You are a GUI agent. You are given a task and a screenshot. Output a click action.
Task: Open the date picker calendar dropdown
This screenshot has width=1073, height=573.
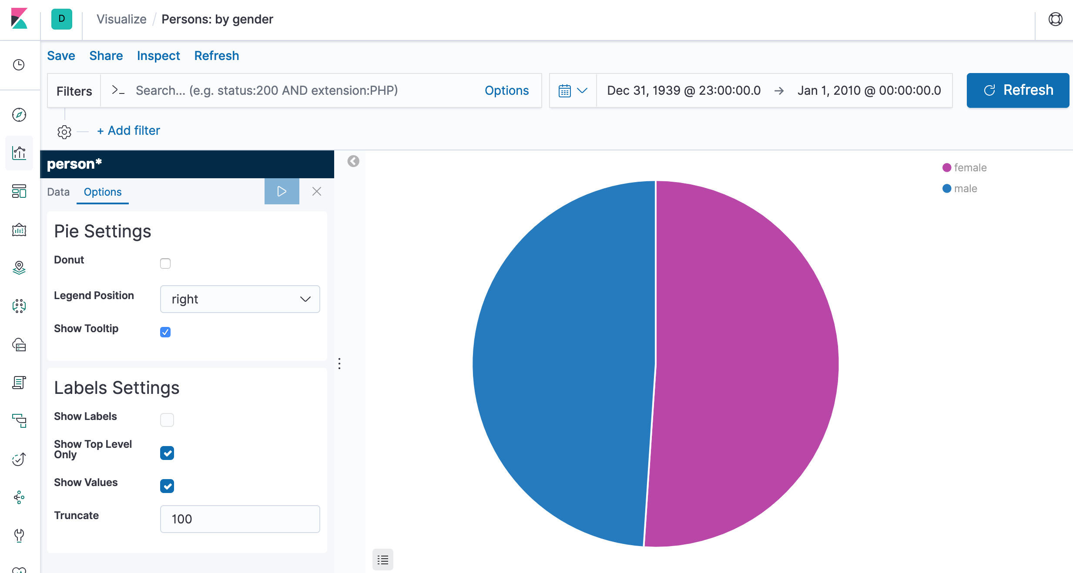pyautogui.click(x=573, y=90)
